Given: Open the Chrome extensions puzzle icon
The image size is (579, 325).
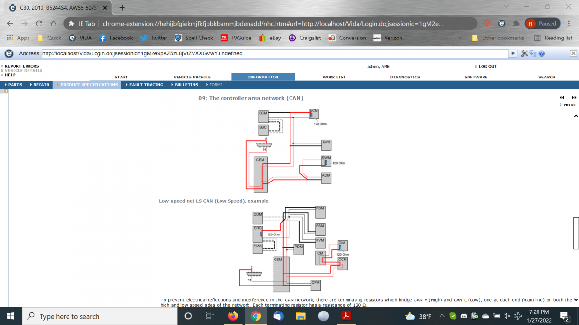Looking at the screenshot, I should (516, 23).
